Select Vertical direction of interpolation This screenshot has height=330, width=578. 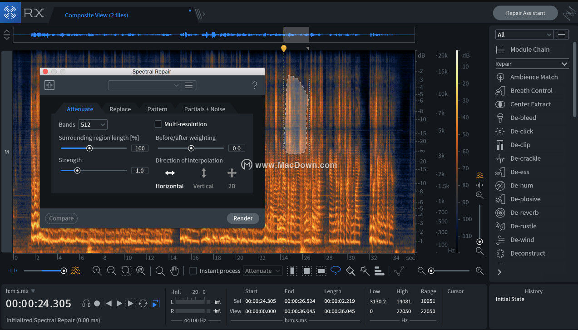(x=203, y=173)
